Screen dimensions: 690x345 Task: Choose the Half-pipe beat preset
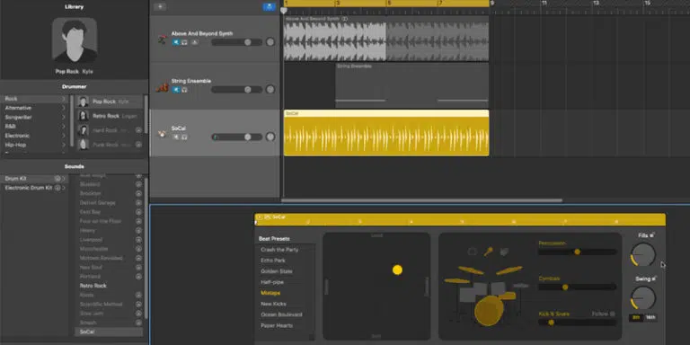pyautogui.click(x=272, y=282)
